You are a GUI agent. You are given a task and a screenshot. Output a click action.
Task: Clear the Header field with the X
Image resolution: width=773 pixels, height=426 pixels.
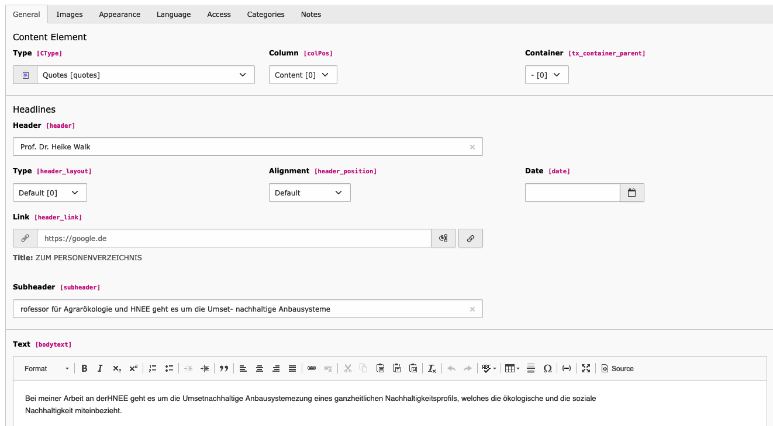472,147
